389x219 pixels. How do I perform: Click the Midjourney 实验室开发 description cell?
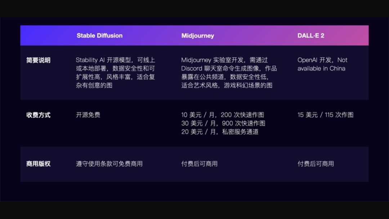click(229, 73)
